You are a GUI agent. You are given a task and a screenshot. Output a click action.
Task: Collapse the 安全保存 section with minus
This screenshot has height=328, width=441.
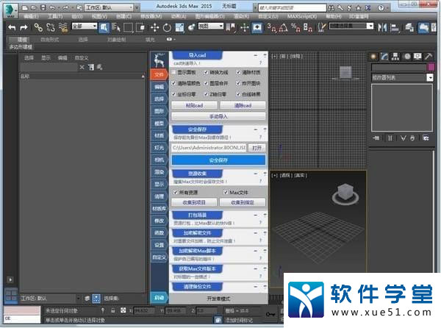(256, 129)
